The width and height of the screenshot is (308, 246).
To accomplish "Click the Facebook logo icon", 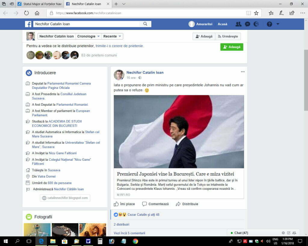I will point(28,24).
